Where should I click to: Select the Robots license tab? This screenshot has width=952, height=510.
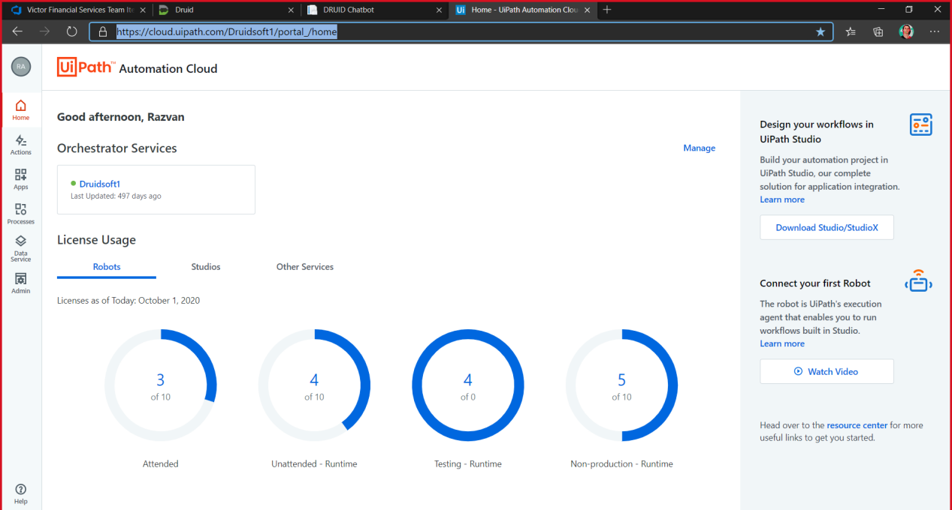click(107, 267)
